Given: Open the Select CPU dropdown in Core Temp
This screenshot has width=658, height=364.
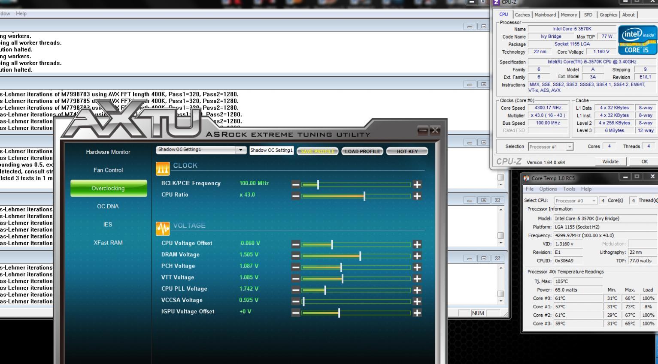Looking at the screenshot, I should (594, 201).
